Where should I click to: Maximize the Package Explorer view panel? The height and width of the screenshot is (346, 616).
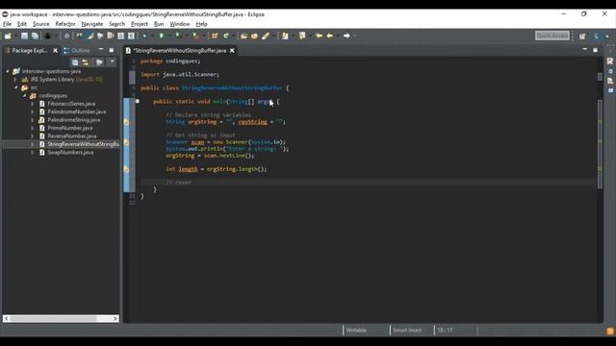(x=112, y=50)
